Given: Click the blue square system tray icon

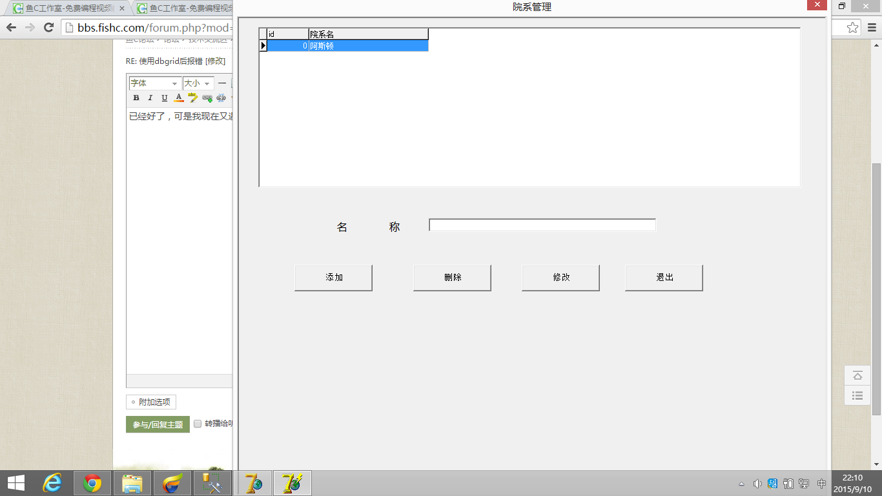Looking at the screenshot, I should tap(773, 484).
